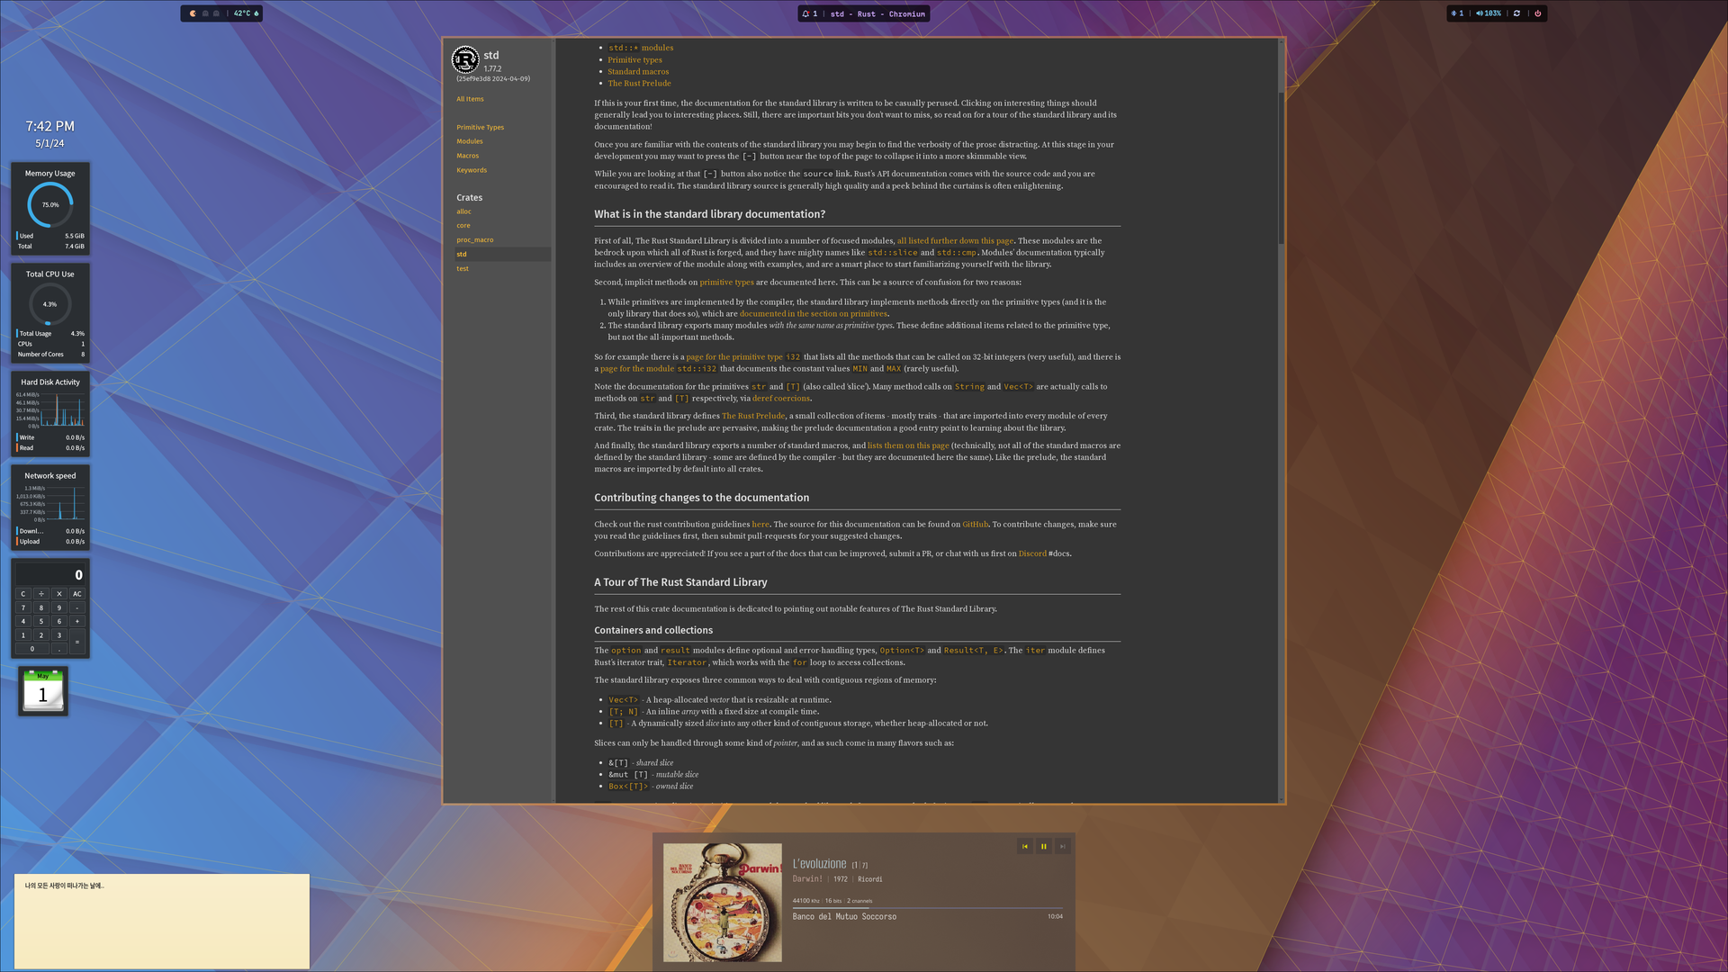The image size is (1728, 972).
Task: Skip to previous track in music widget
Action: [1025, 846]
